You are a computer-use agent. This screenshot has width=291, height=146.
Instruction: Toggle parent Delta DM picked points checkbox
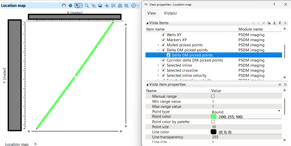click(163, 50)
